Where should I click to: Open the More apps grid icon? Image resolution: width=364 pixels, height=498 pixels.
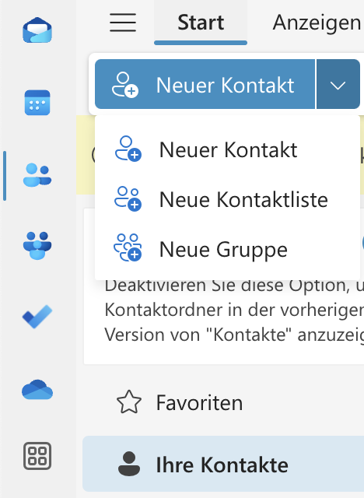point(37,456)
